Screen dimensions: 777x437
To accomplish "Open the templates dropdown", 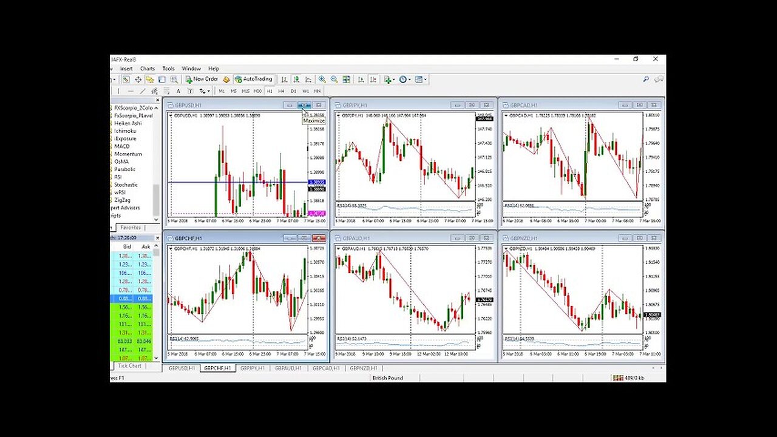I will (x=421, y=79).
